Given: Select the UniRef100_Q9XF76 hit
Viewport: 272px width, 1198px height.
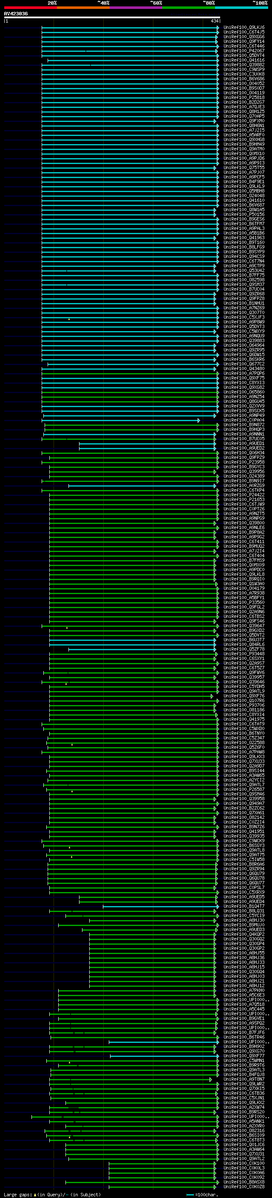Looking at the screenshot, I should (x=244, y=696).
